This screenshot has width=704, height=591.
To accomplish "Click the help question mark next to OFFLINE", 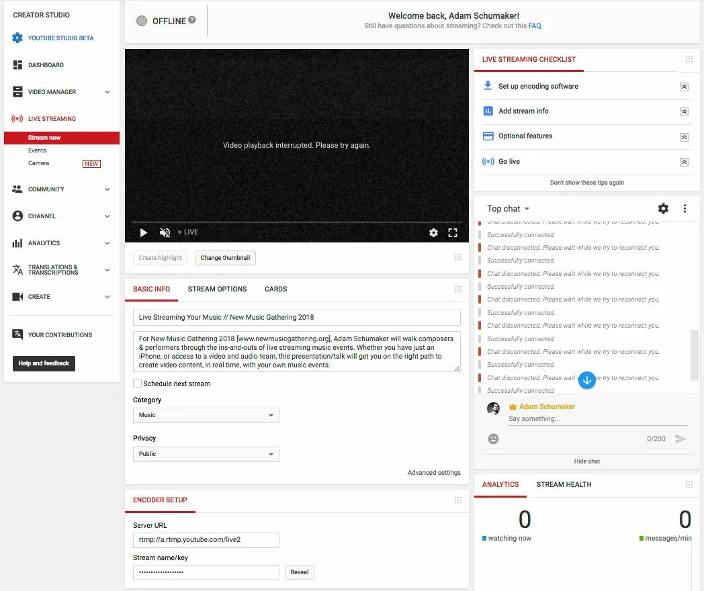I will 191,19.
